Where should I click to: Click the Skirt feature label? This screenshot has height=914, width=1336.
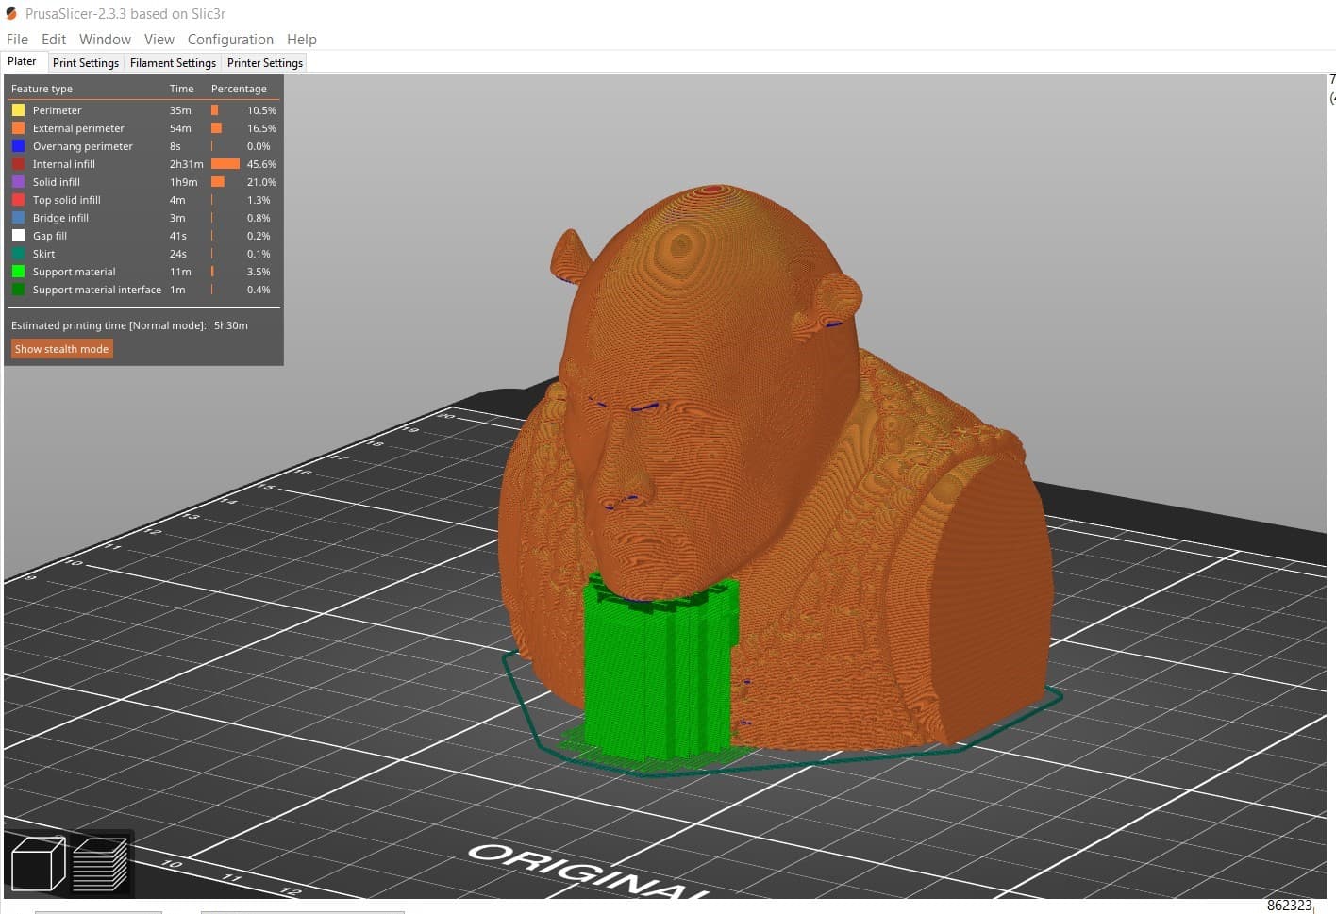pos(44,254)
